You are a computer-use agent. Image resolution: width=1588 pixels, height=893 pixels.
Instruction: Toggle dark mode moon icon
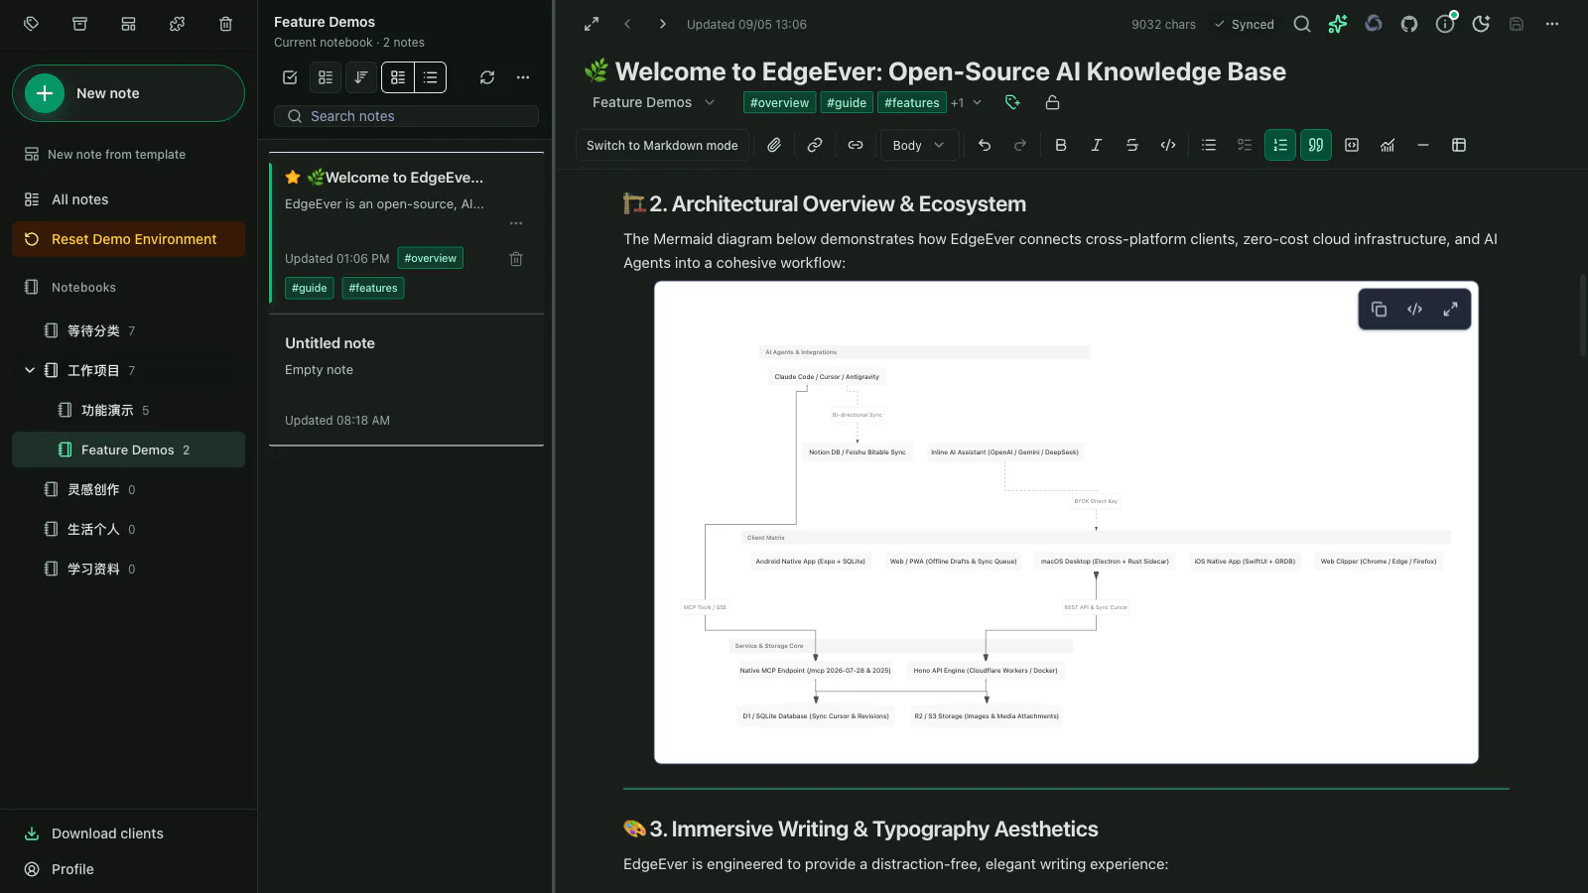tap(1481, 24)
